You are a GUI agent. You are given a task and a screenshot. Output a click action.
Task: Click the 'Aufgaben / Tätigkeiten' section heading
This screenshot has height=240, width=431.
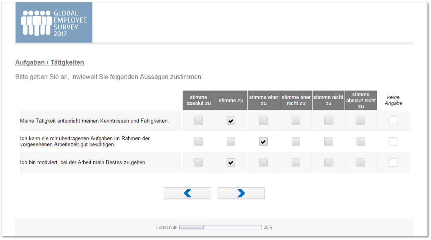coord(50,63)
